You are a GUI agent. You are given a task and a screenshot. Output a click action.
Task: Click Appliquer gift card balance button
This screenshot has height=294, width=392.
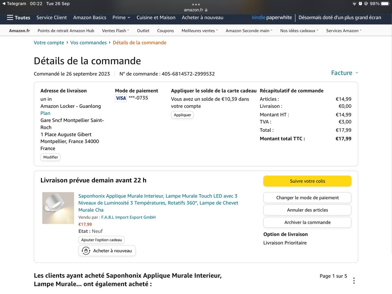(x=182, y=115)
